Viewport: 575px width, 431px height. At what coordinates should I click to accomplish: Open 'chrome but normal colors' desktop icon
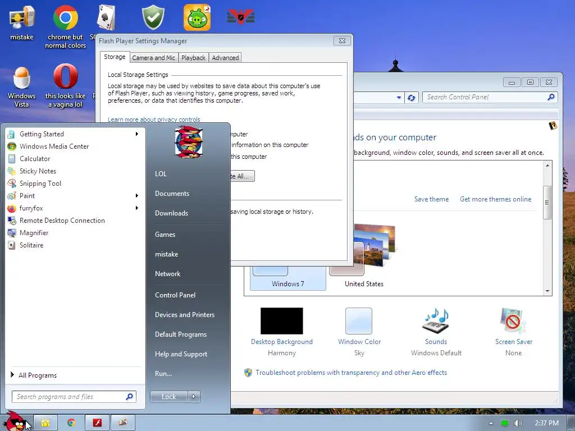pos(65,26)
